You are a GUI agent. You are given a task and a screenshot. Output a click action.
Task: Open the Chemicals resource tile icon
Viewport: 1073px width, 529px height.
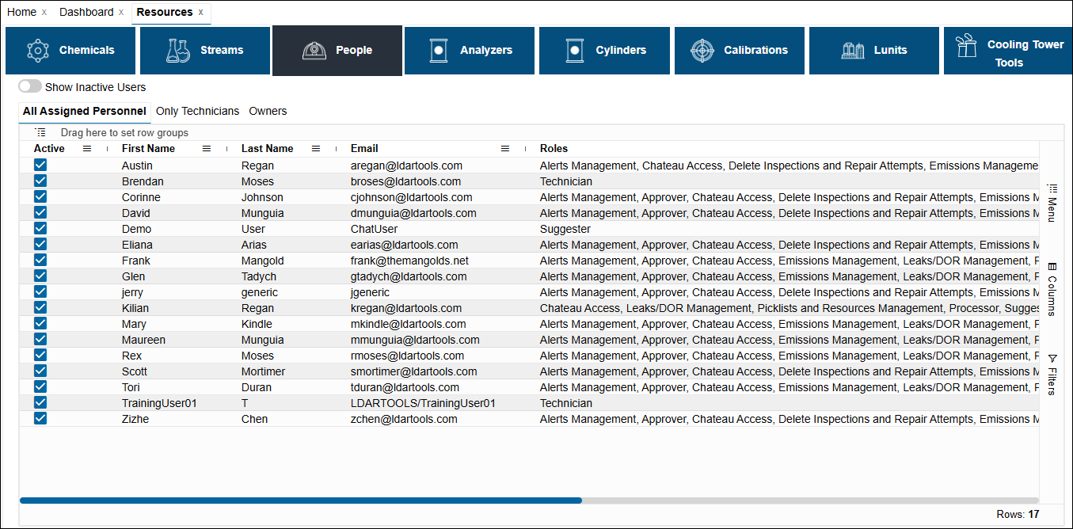pyautogui.click(x=37, y=50)
